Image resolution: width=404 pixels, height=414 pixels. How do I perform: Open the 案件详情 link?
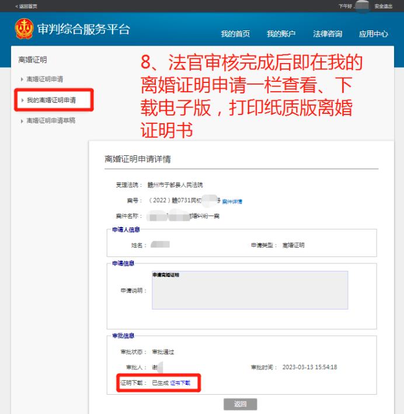232,201
